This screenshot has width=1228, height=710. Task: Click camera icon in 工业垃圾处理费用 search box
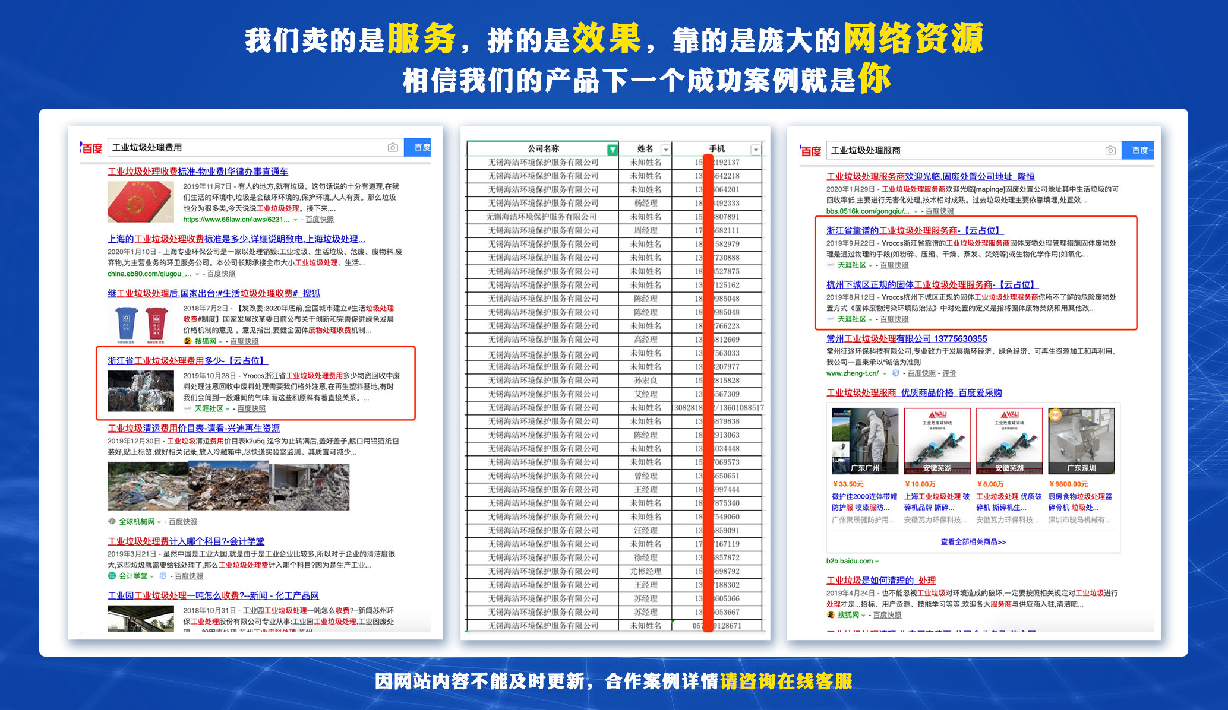pos(393,147)
